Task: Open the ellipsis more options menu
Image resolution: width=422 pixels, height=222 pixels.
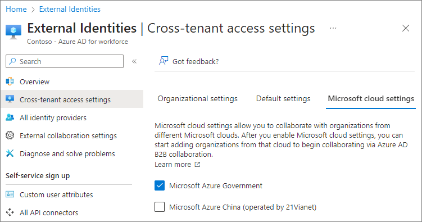Action: 333,28
